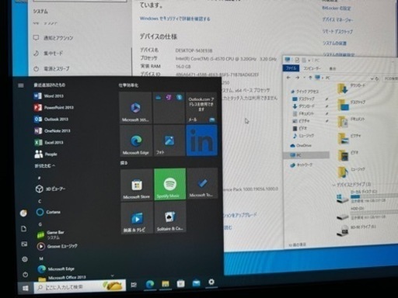Open the Solitaire & Casual Games tile
Image resolution: width=398 pixels, height=298 pixels.
pyautogui.click(x=170, y=217)
